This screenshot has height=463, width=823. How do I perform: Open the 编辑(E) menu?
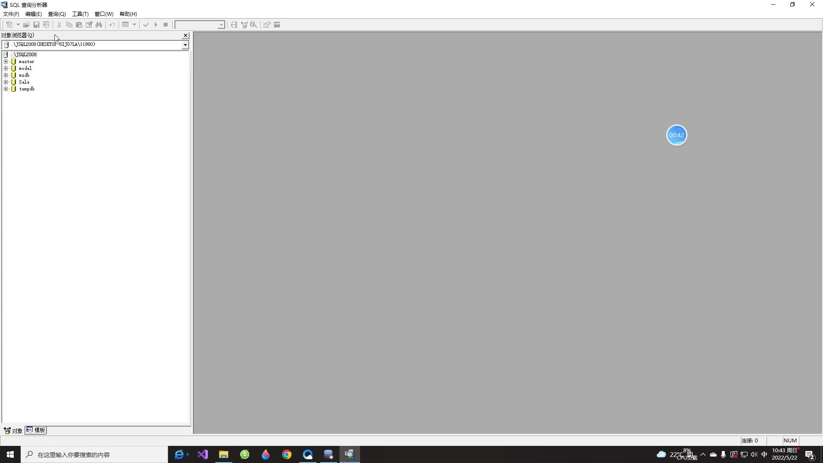click(x=33, y=14)
